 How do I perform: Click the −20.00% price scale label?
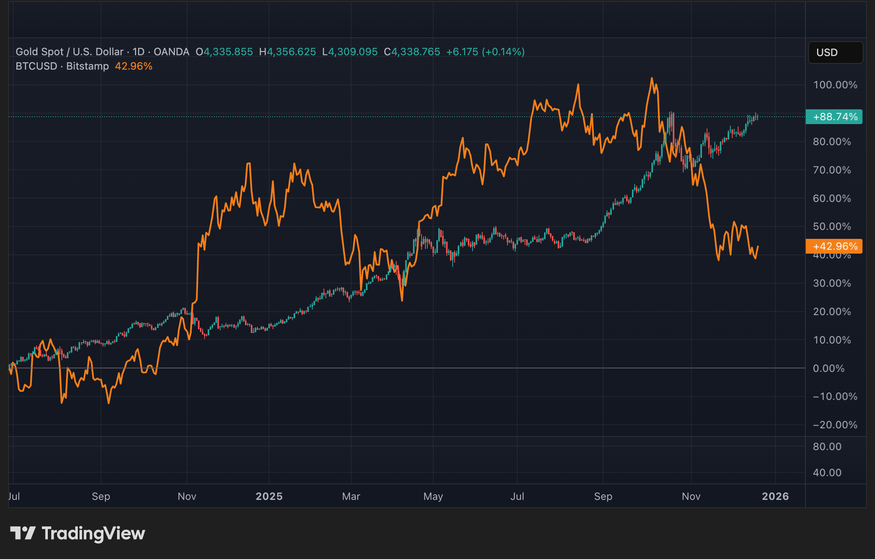[x=835, y=425]
